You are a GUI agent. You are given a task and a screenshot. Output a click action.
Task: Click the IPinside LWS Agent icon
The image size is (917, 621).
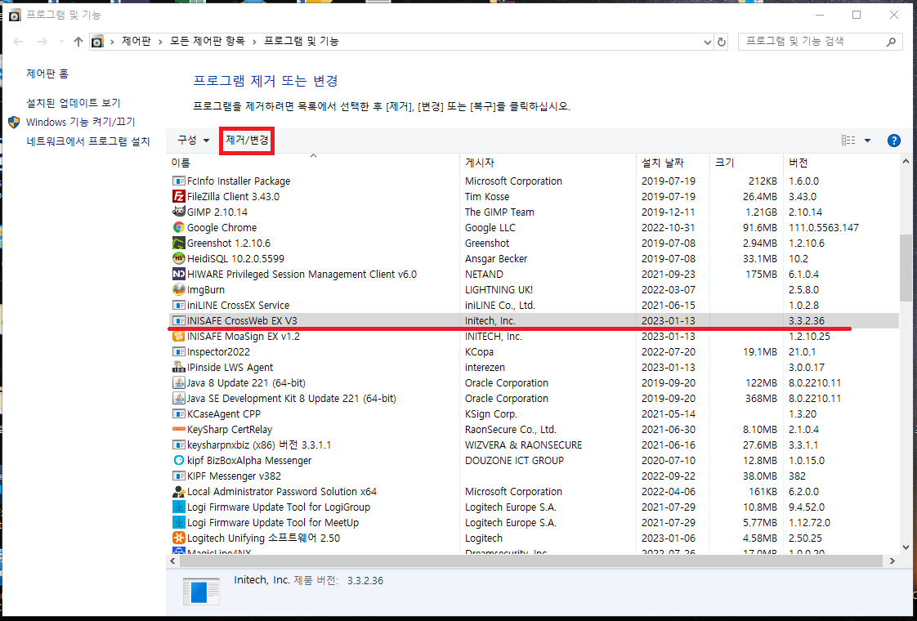coord(179,367)
